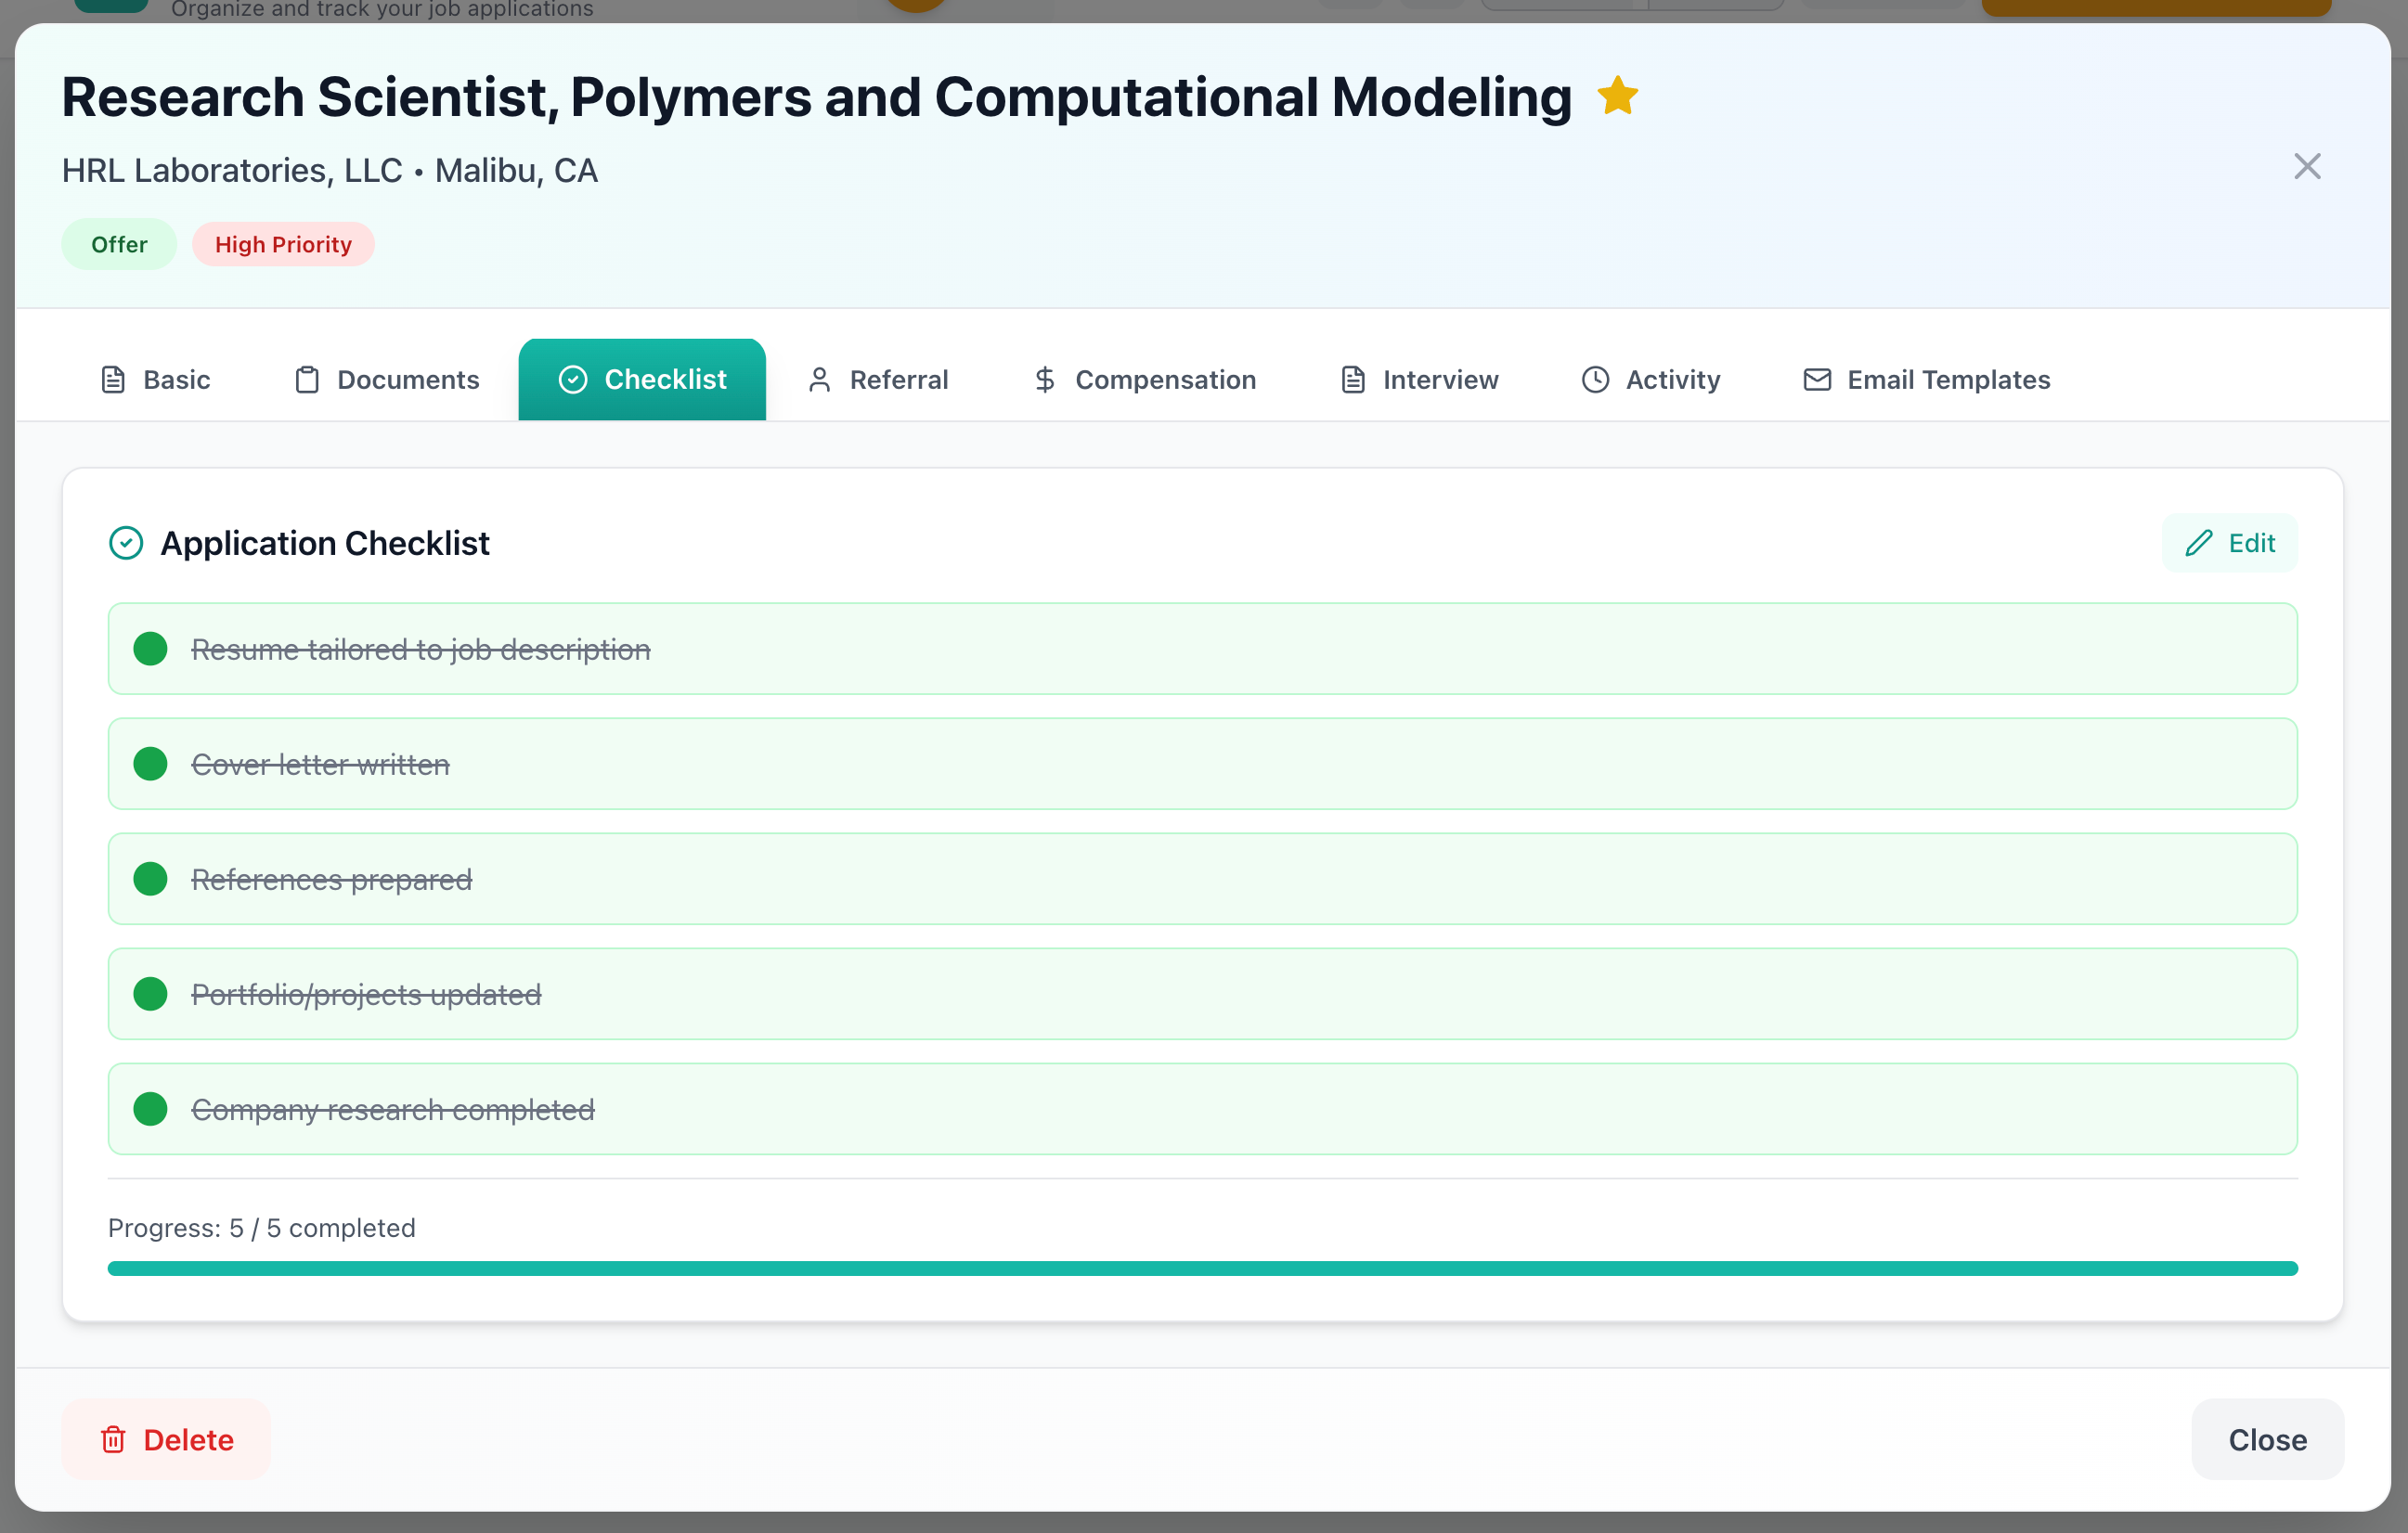Screen dimensions: 2408x1533
Task: Go to the Basic tab
Action: point(156,380)
